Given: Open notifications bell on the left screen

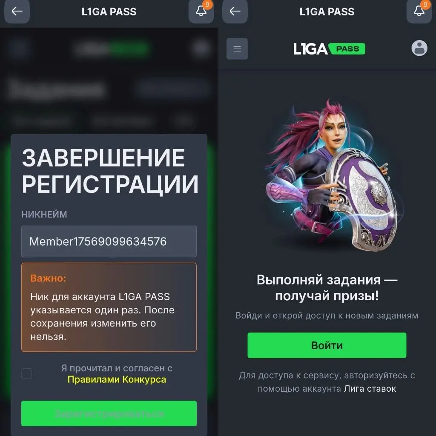Looking at the screenshot, I should tap(201, 11).
